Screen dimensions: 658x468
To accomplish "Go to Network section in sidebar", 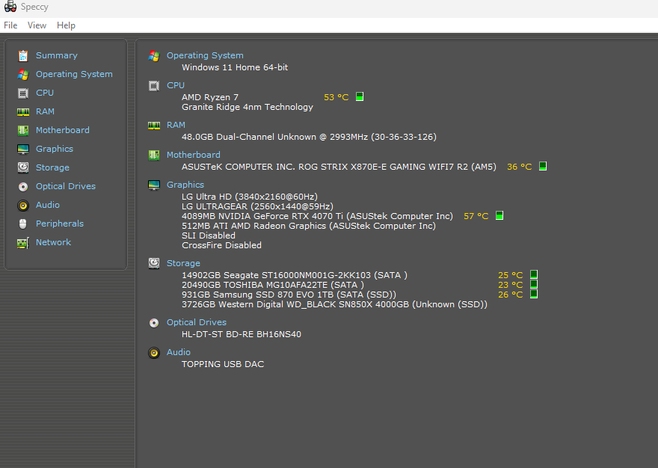I will [53, 242].
